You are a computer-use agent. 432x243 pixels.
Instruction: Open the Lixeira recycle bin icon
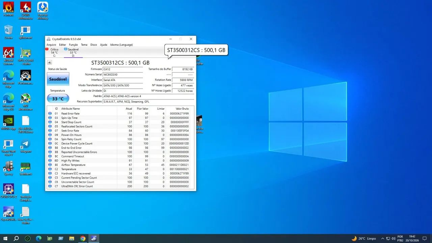[8, 32]
